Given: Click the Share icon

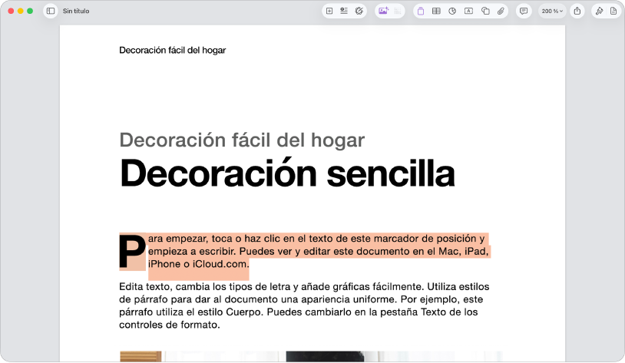Looking at the screenshot, I should (577, 12).
